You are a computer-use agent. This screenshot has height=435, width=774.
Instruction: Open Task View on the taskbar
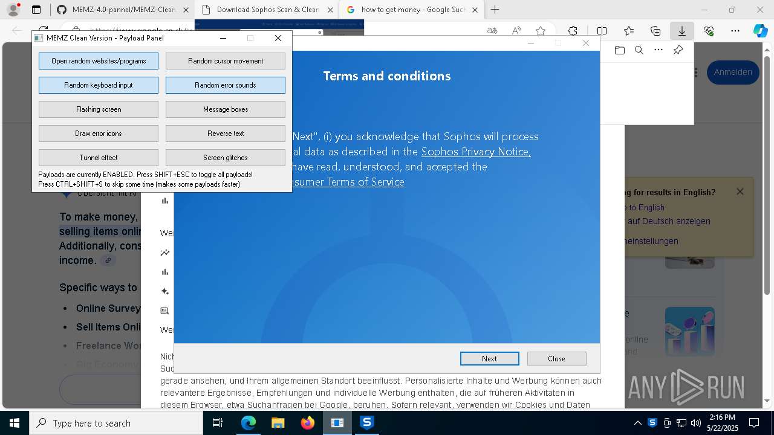(x=218, y=423)
